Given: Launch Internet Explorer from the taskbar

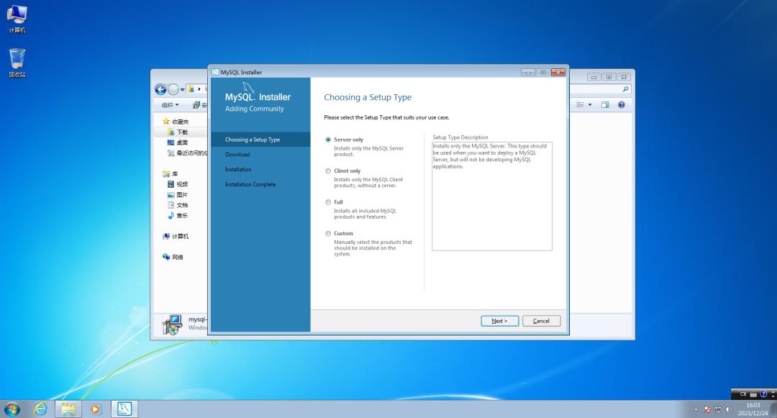Looking at the screenshot, I should click(x=40, y=409).
